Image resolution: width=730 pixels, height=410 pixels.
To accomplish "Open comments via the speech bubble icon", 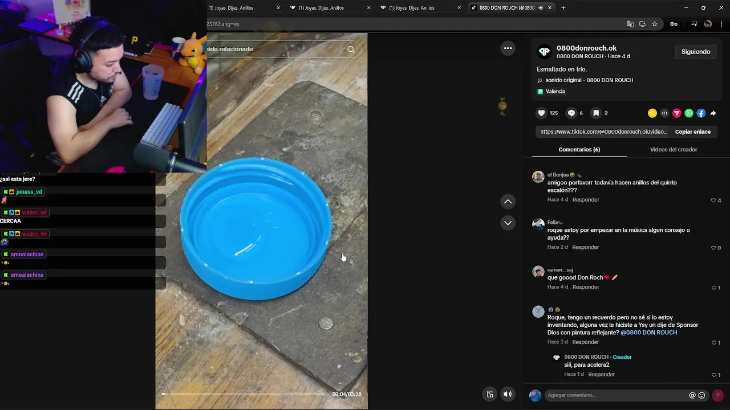I will pyautogui.click(x=571, y=113).
